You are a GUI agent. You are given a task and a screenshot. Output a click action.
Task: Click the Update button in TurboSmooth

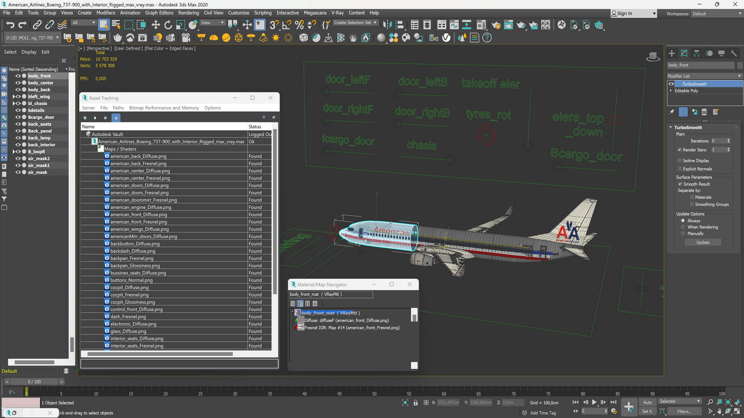coord(703,242)
